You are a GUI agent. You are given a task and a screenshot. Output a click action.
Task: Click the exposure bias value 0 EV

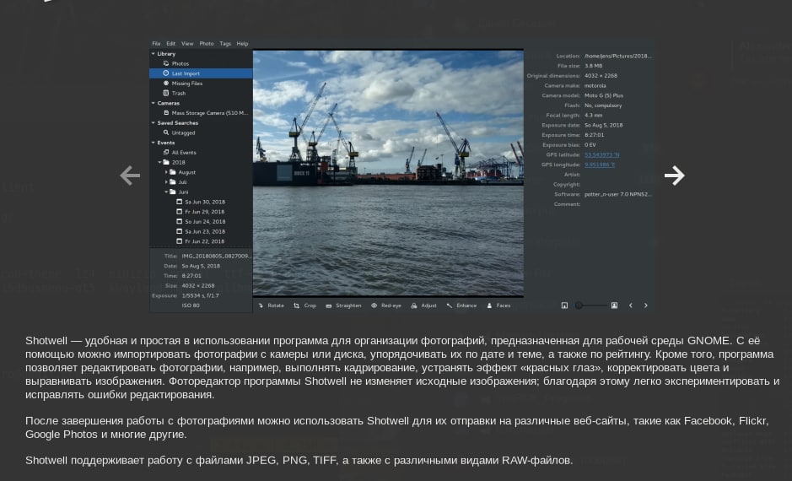pos(590,145)
